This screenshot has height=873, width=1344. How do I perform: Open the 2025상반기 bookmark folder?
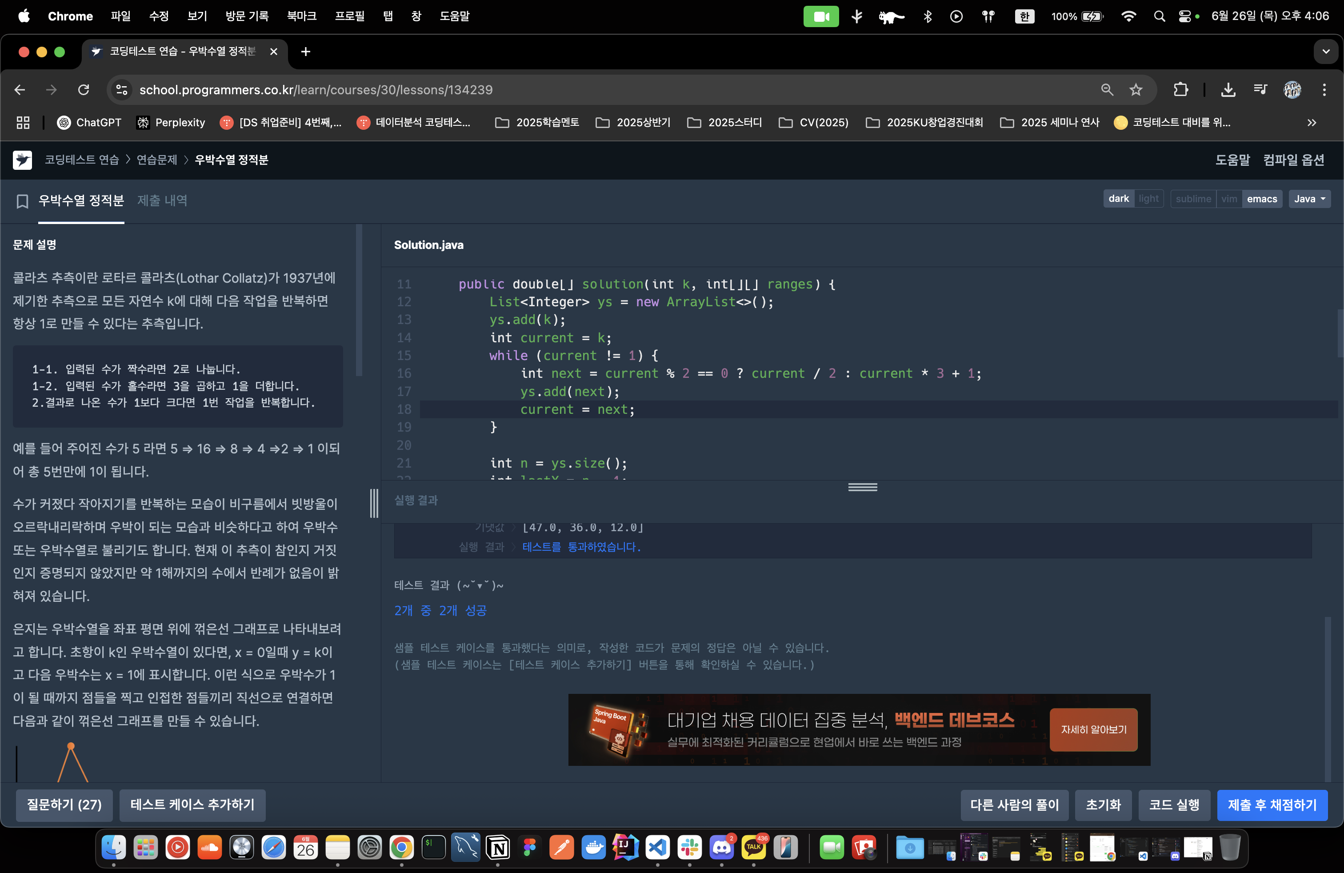pyautogui.click(x=633, y=123)
